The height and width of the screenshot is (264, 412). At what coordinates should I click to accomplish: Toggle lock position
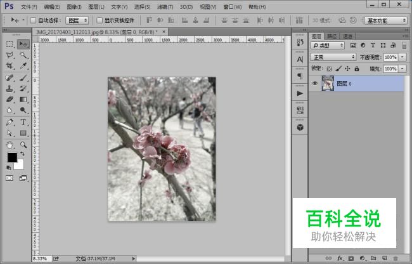(347, 69)
